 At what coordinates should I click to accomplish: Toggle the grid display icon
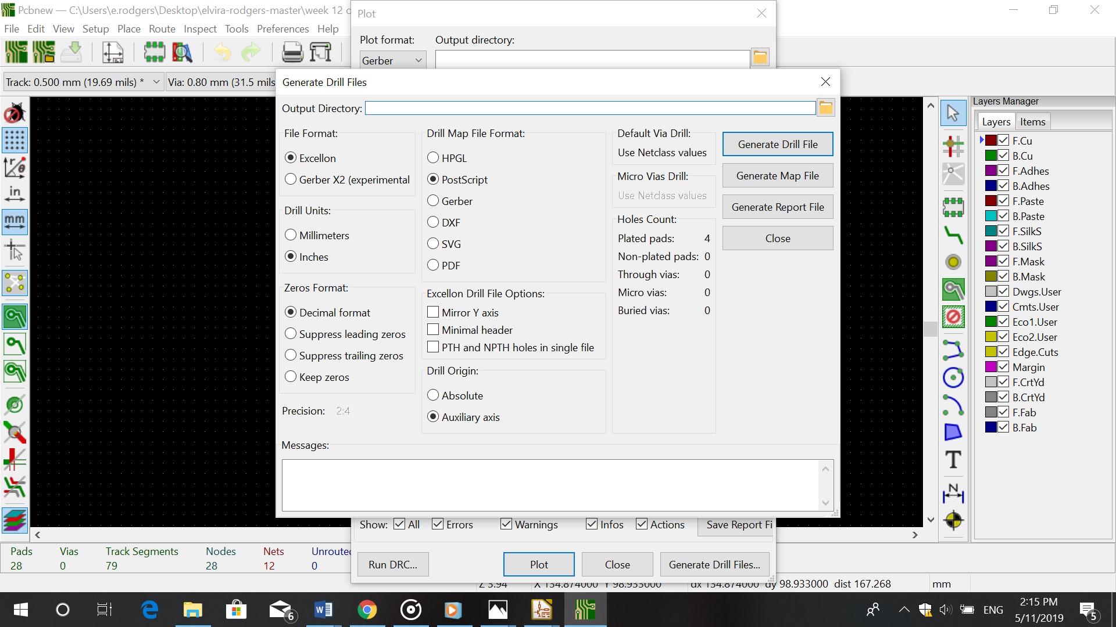coord(15,140)
